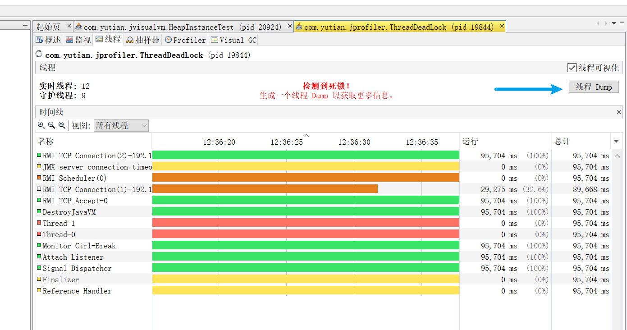The image size is (627, 330).
Task: Show the open documents list dropdown
Action: (x=613, y=23)
